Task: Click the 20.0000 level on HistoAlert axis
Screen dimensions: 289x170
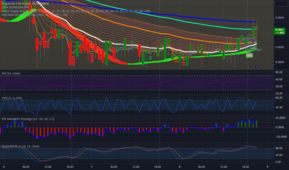Action: pos(280,118)
